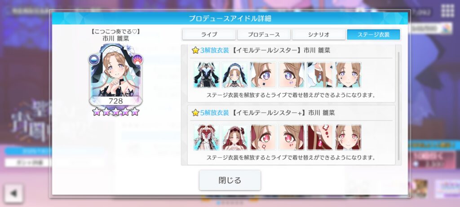Choose the blue earring accessory icon
Viewport: 460px width, 207px height.
click(320, 75)
